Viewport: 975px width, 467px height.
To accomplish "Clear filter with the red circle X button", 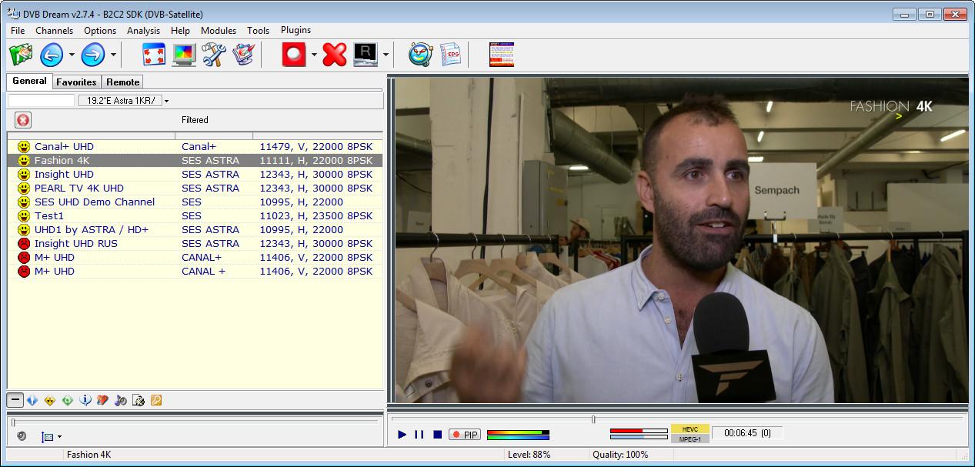I will click(x=23, y=120).
